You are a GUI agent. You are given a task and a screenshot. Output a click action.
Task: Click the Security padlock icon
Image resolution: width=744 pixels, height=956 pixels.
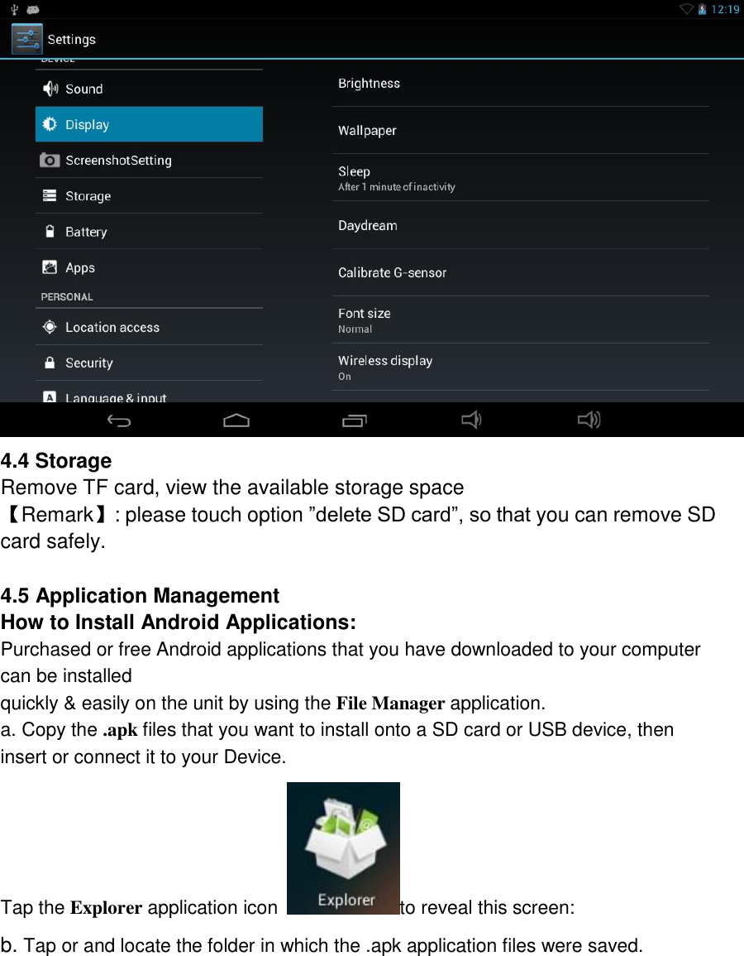pyautogui.click(x=50, y=363)
